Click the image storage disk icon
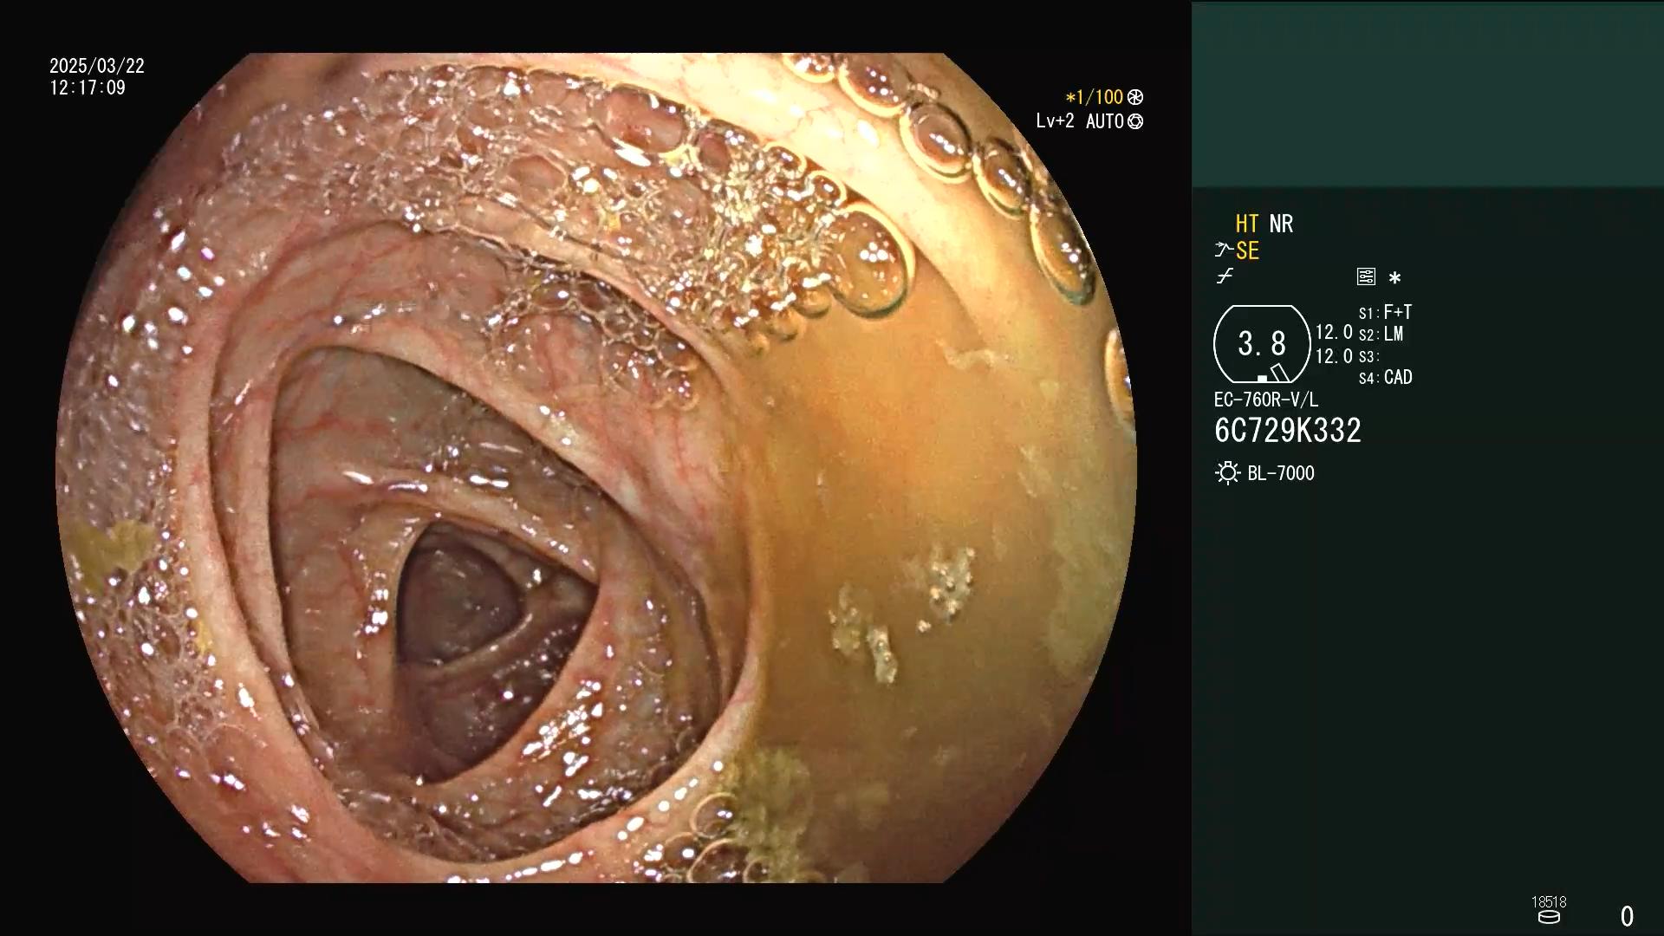Viewport: 1664px width, 936px height. (1549, 917)
